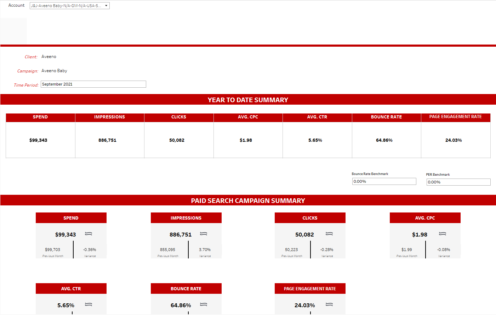Viewport: 496px width, 315px height.
Task: Click the BOUNCE RATE card header
Action: coord(186,289)
